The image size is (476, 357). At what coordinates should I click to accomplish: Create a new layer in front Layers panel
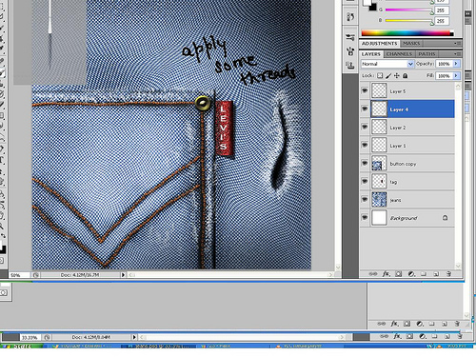point(436,274)
